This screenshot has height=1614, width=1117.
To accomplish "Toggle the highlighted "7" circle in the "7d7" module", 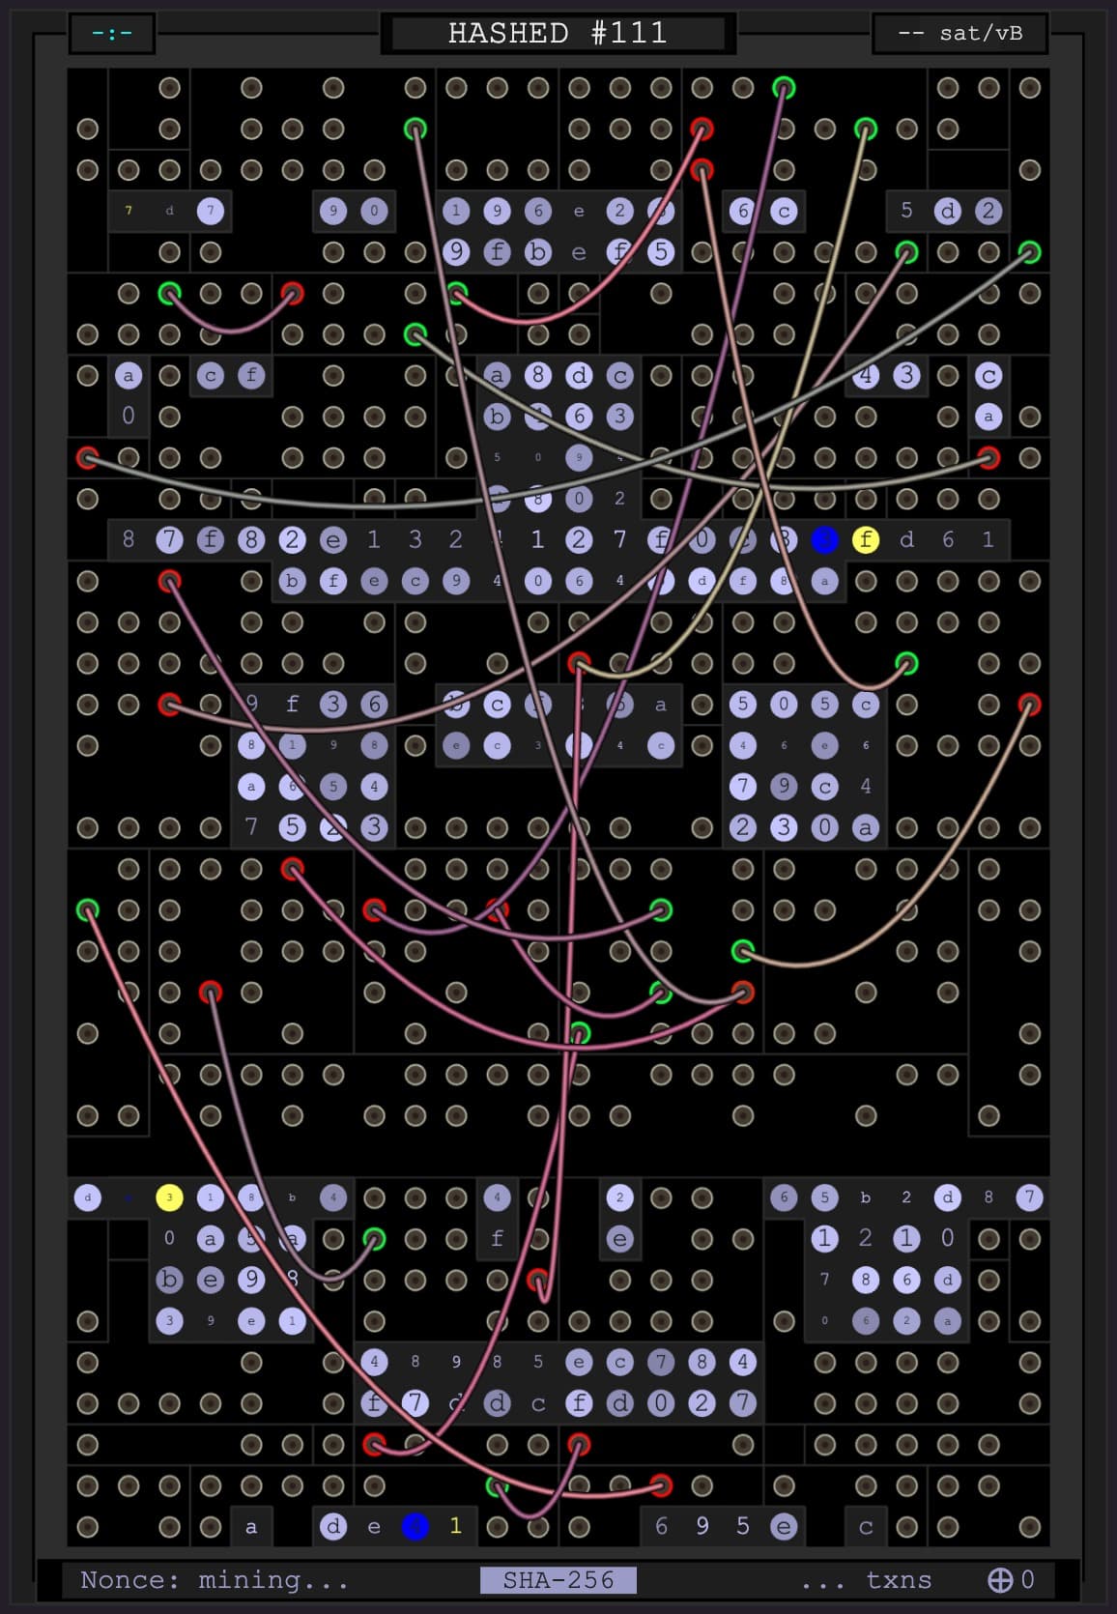I will tap(210, 211).
